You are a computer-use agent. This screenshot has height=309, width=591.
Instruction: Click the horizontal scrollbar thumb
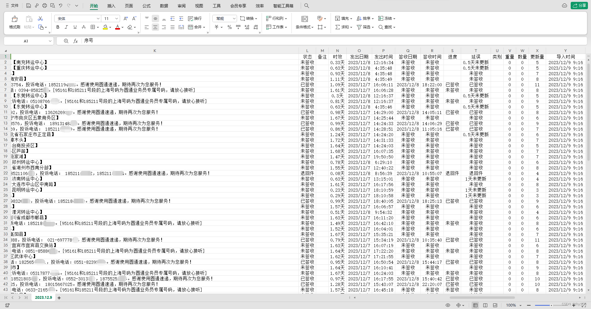[x=482, y=298]
